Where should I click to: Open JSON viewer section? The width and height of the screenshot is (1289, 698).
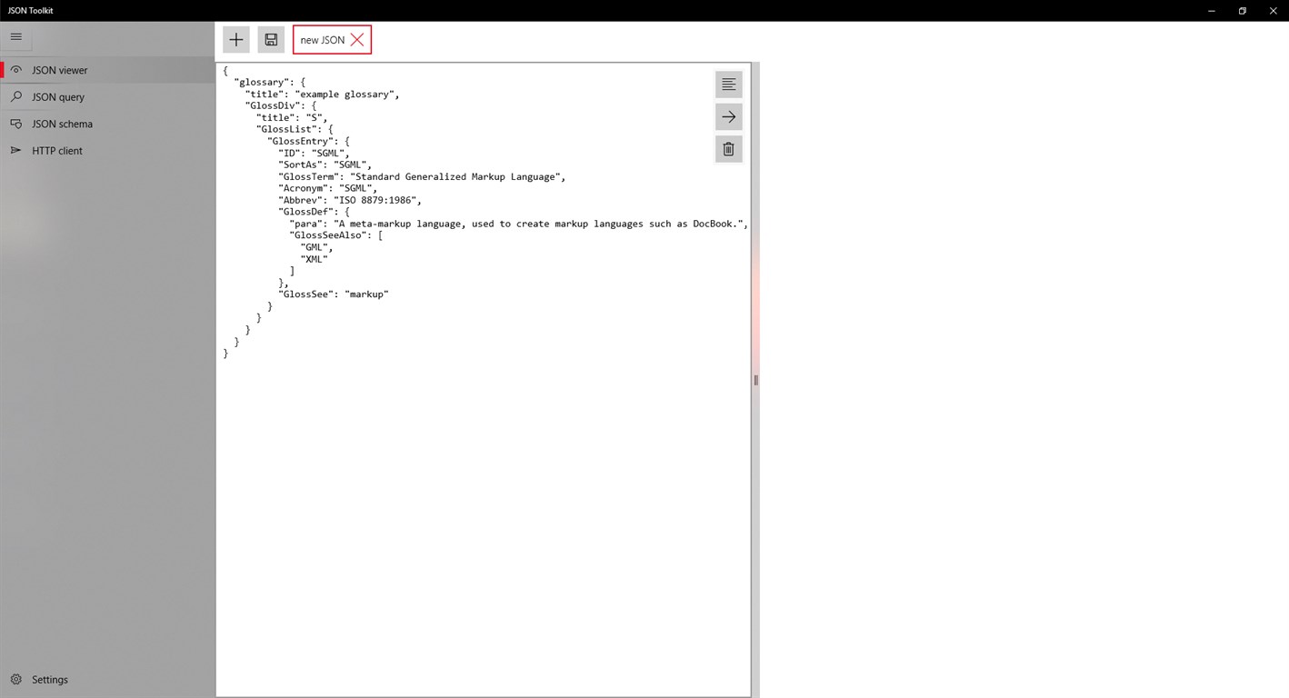[x=107, y=70]
